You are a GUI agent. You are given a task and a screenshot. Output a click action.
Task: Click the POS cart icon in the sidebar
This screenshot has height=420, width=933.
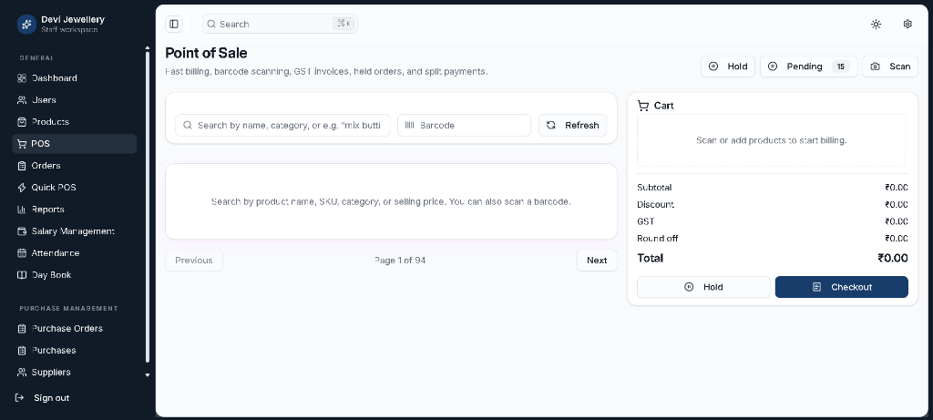[22, 144]
